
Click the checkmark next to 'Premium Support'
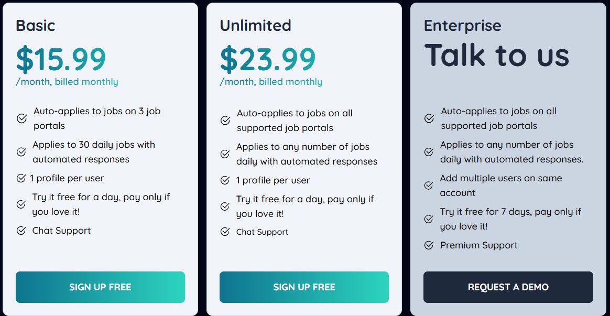click(x=429, y=245)
